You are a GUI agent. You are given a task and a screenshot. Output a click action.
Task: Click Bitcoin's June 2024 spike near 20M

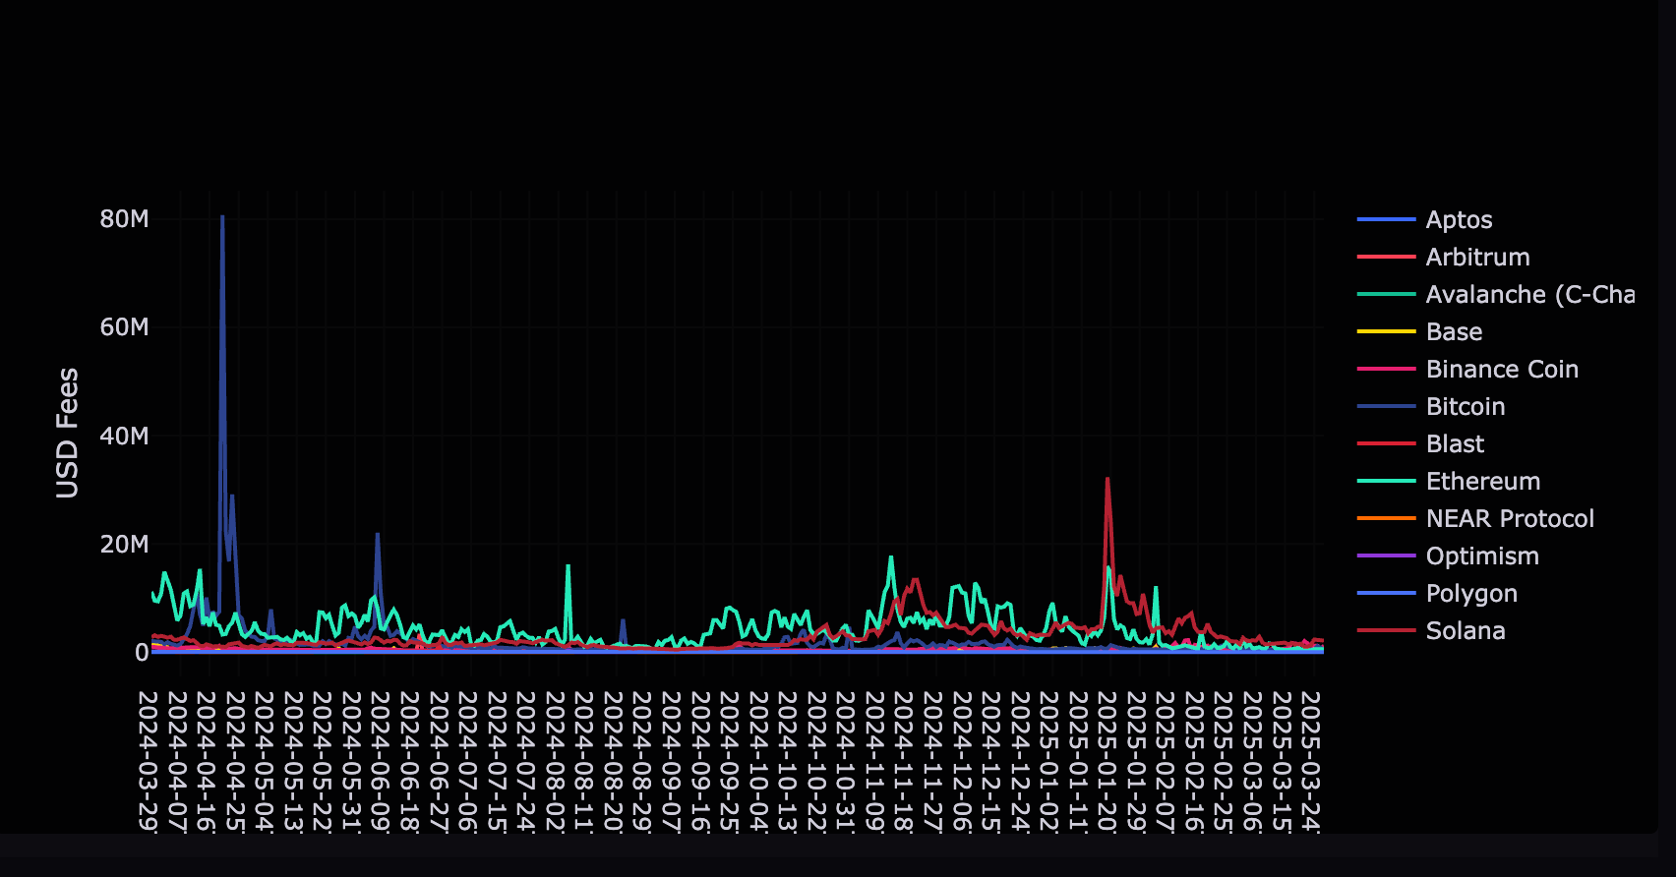click(378, 536)
